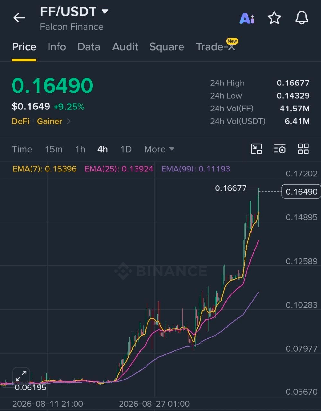Tap the 2026-08-11 21:00 date label

click(48, 404)
